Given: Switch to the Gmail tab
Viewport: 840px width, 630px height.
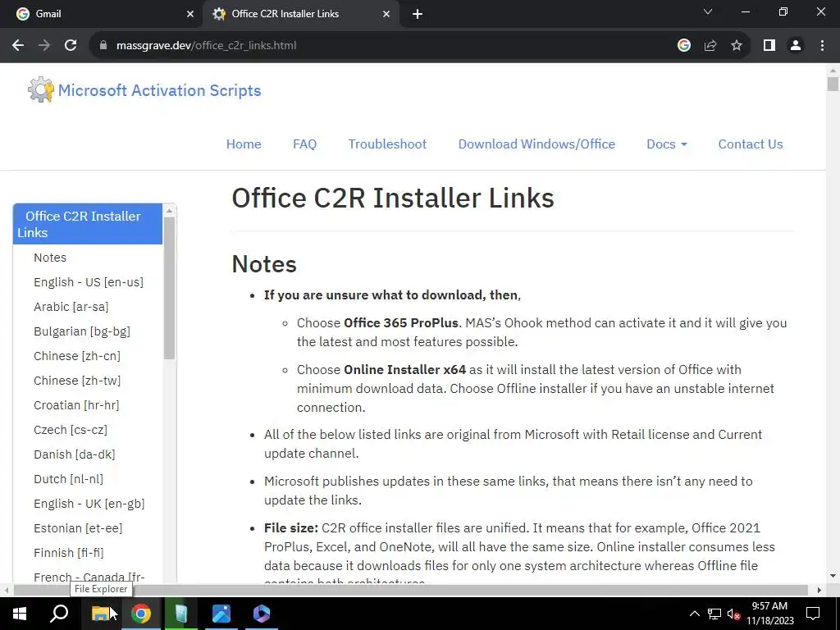Looking at the screenshot, I should pos(102,14).
